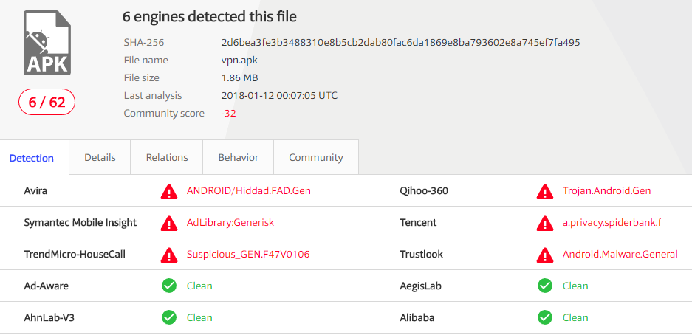
Task: Switch to the Relations tab
Action: (167, 157)
